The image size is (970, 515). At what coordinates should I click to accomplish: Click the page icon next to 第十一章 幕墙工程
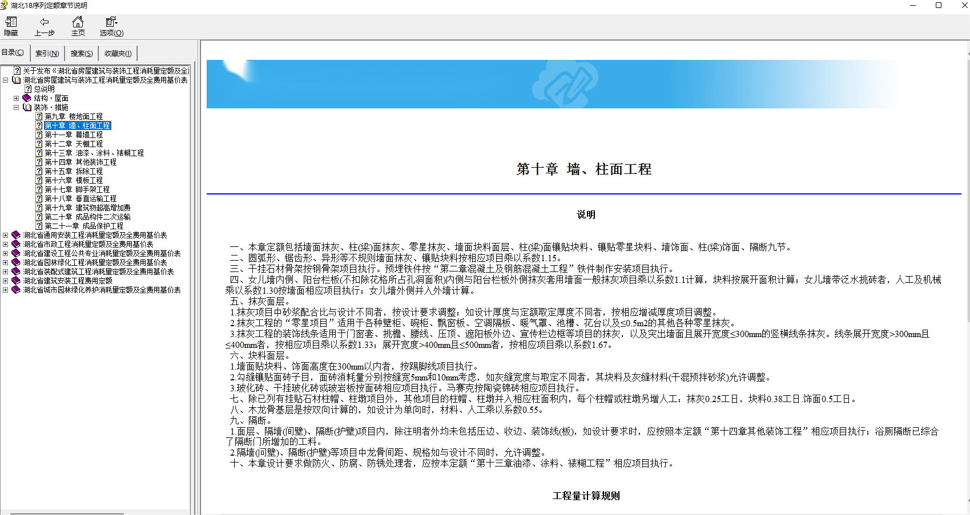pos(39,135)
